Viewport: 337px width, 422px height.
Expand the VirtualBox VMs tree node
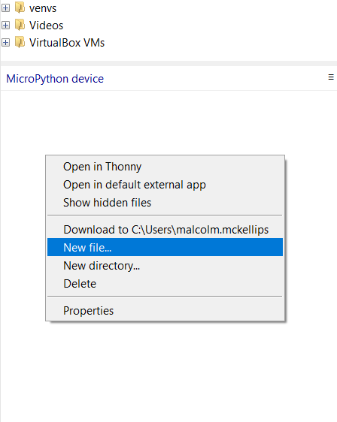(5, 42)
